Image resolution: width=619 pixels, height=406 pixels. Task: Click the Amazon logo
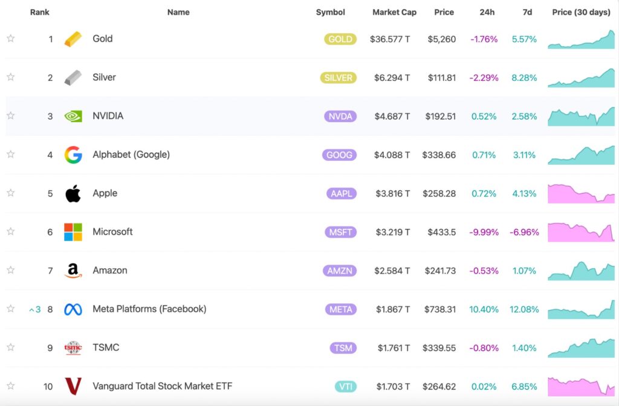click(74, 271)
